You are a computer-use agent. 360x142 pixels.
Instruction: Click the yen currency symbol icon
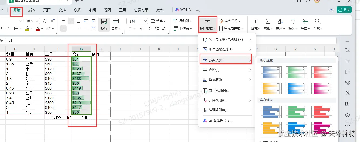130,28
